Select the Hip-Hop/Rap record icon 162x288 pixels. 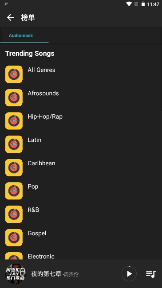tap(14, 121)
